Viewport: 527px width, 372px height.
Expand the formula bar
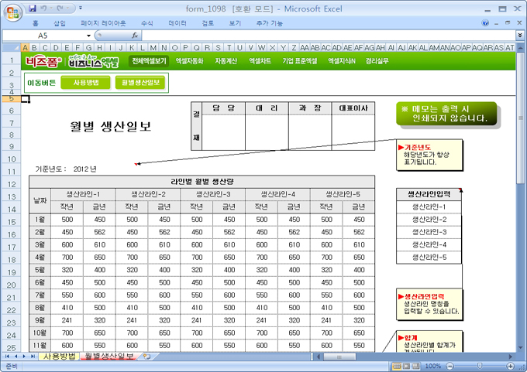tap(519, 36)
